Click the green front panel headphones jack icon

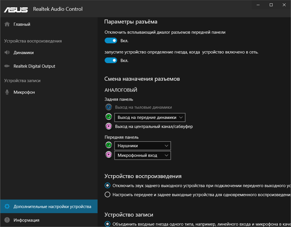[108, 145]
